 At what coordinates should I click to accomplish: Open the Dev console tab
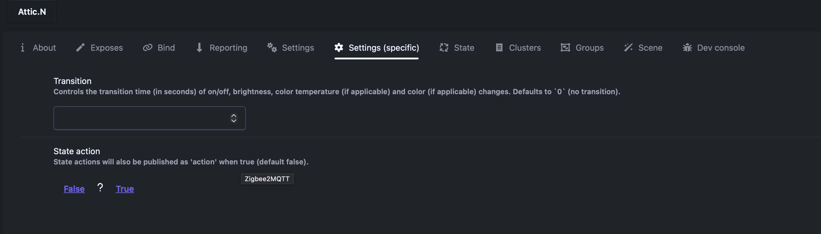721,48
